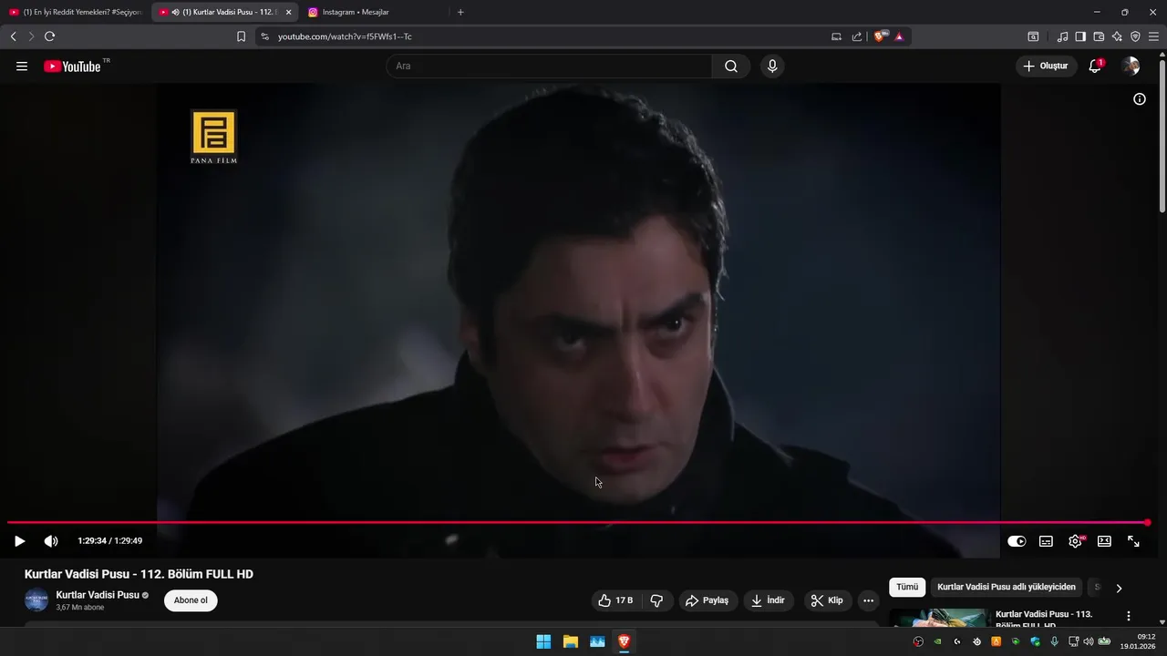Viewport: 1167px width, 656px height.
Task: Open the Brave Rewards triangle icon
Action: point(899,36)
